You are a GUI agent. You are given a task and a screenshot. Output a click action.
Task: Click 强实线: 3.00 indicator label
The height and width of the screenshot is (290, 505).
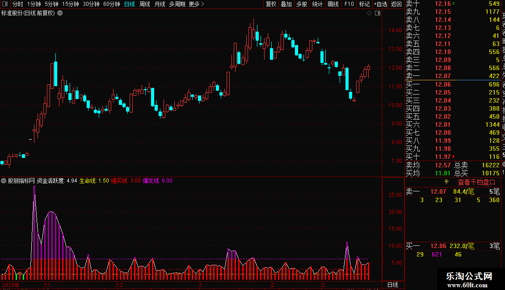(126, 181)
